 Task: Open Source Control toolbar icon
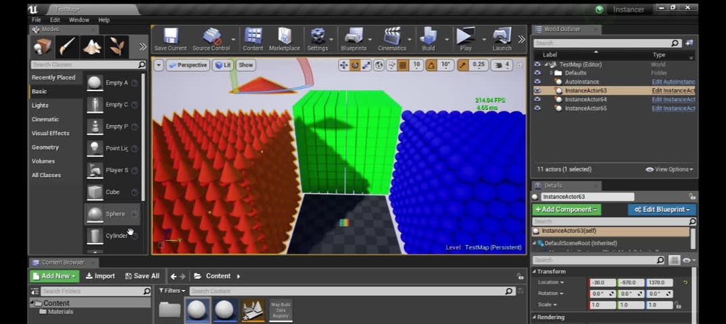[211, 39]
